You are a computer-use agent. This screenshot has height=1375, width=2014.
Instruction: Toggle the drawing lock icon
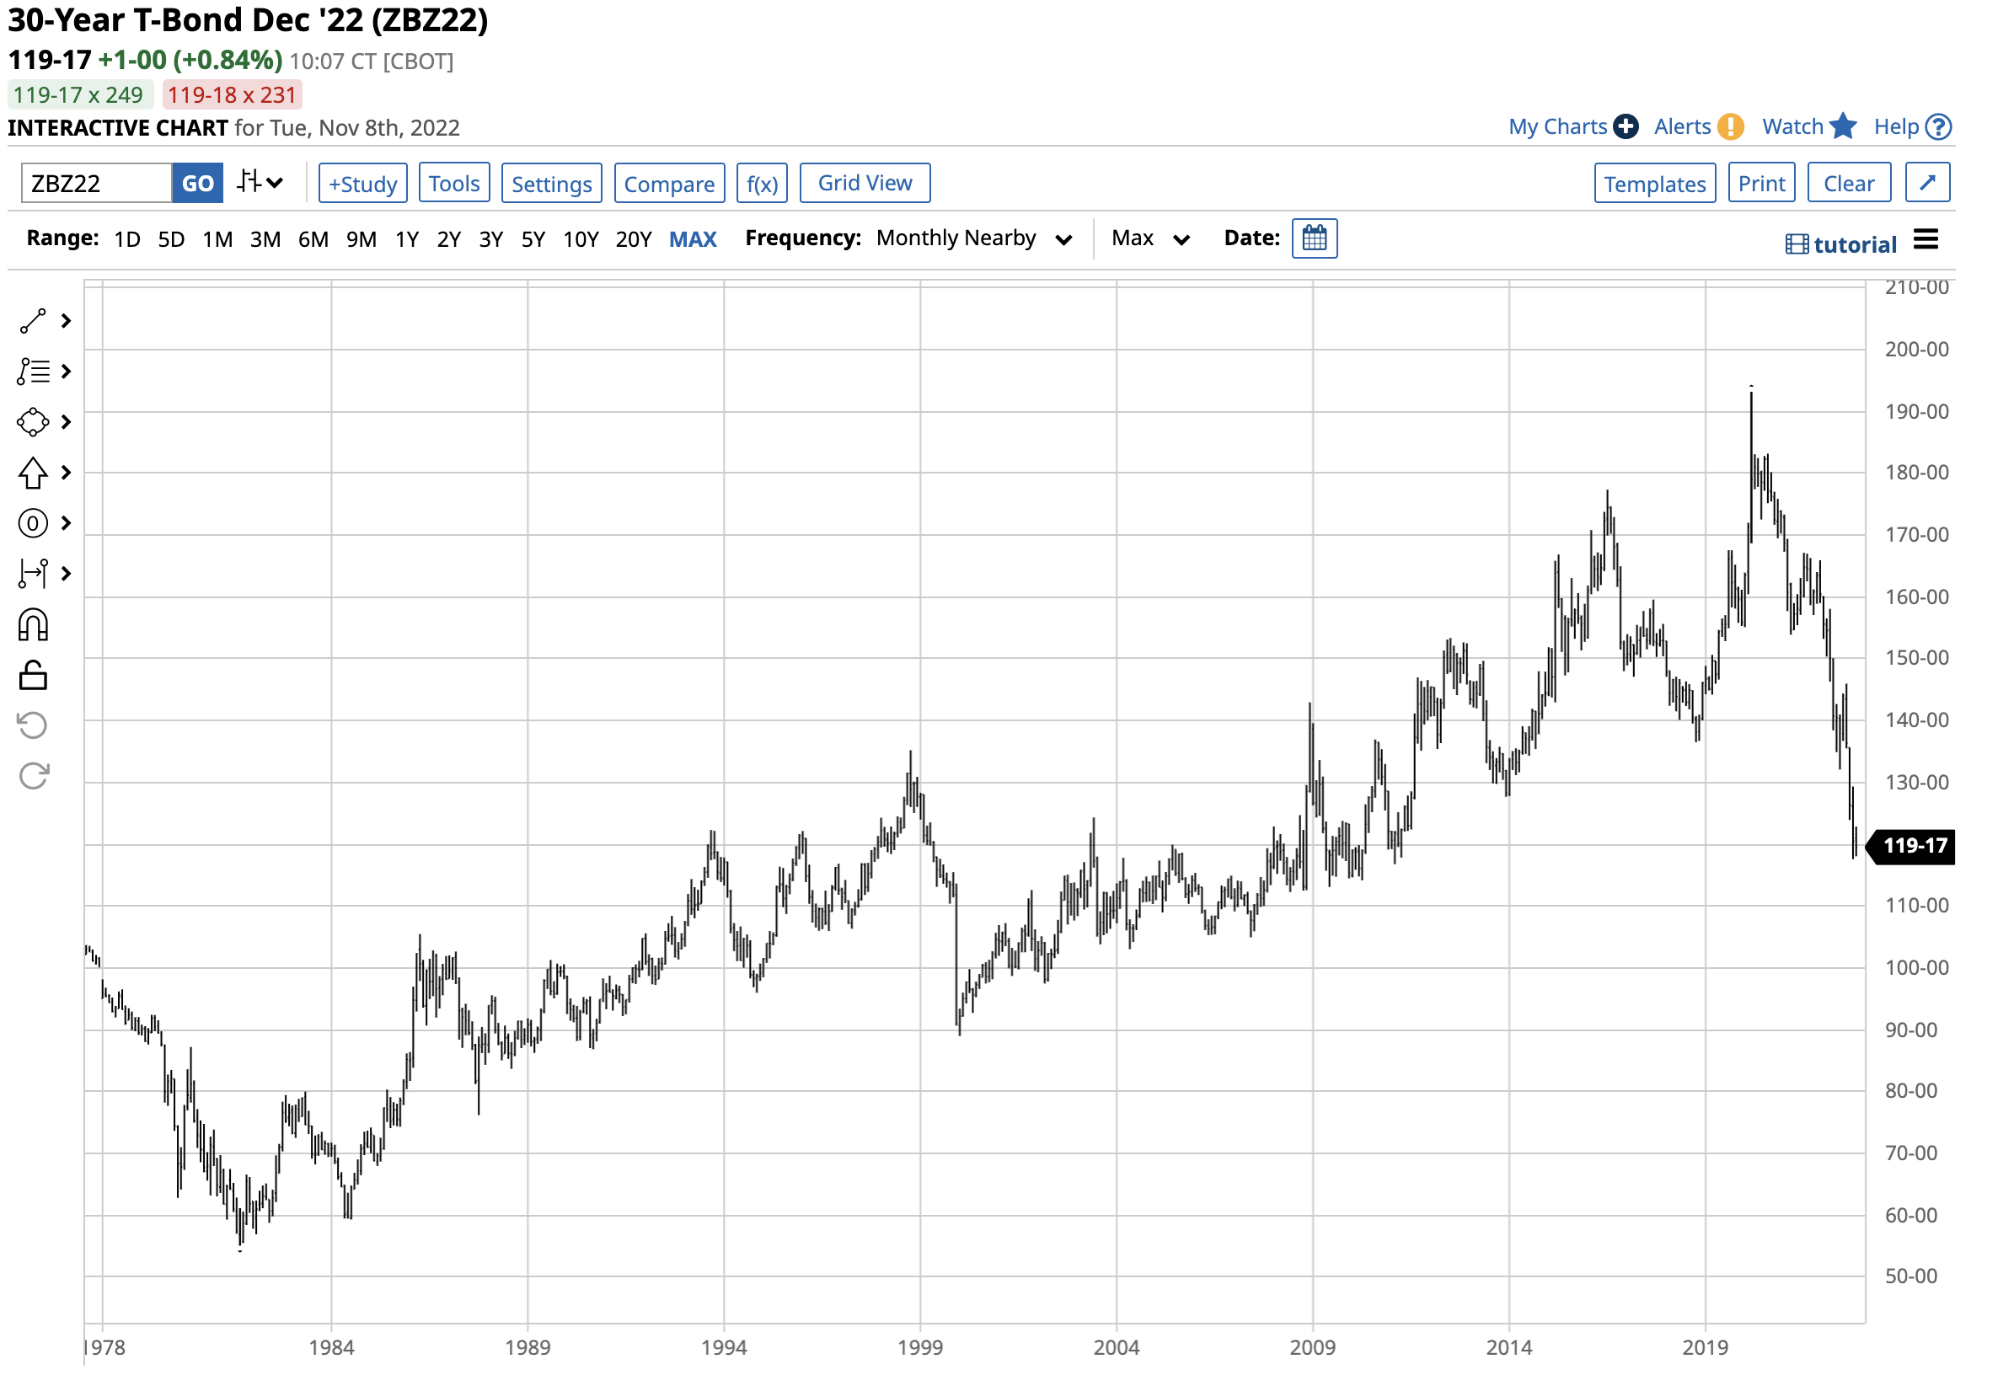[33, 675]
